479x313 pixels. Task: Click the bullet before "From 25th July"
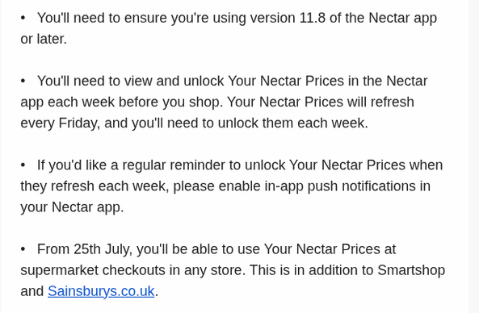click(x=23, y=249)
